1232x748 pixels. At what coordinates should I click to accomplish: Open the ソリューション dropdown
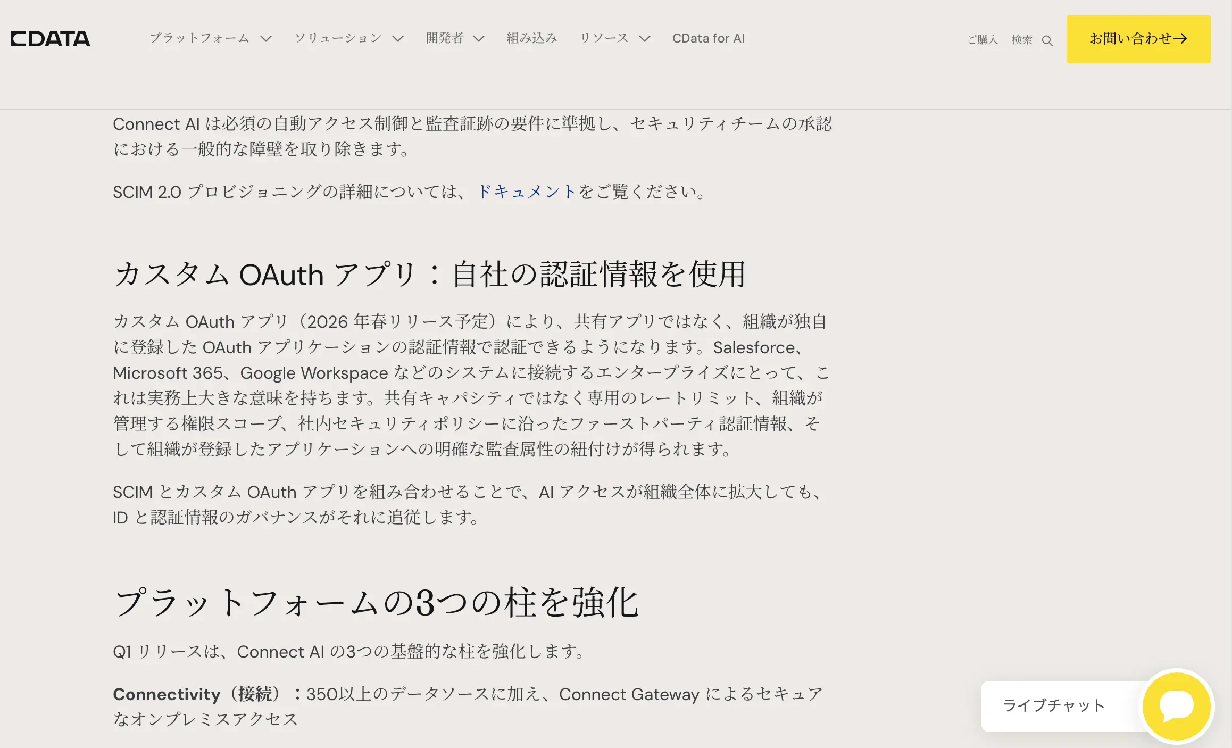pyautogui.click(x=338, y=38)
